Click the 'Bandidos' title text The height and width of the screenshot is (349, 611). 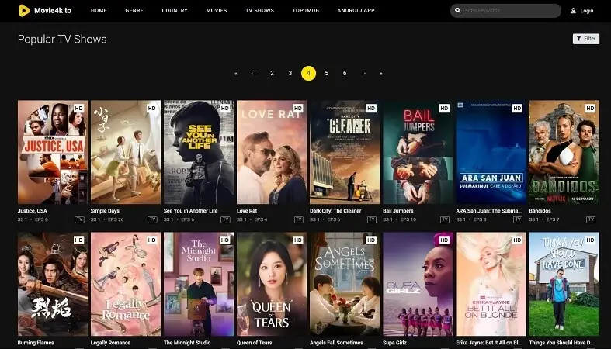point(540,211)
